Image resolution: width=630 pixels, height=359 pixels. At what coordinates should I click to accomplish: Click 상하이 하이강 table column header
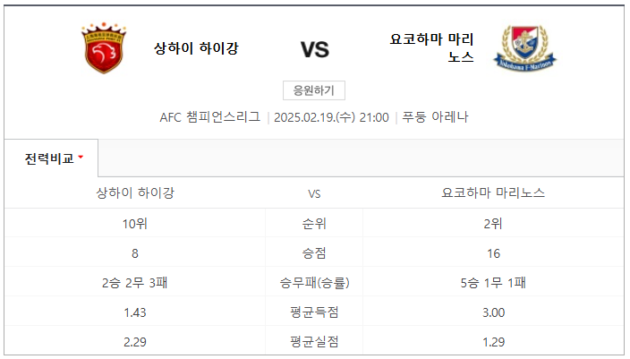click(x=135, y=193)
